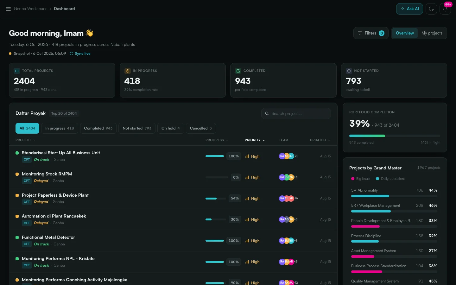Click the In Progress clock icon

coord(128,71)
